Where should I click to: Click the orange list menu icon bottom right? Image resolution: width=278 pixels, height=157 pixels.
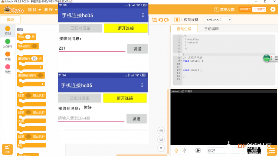click(x=272, y=151)
